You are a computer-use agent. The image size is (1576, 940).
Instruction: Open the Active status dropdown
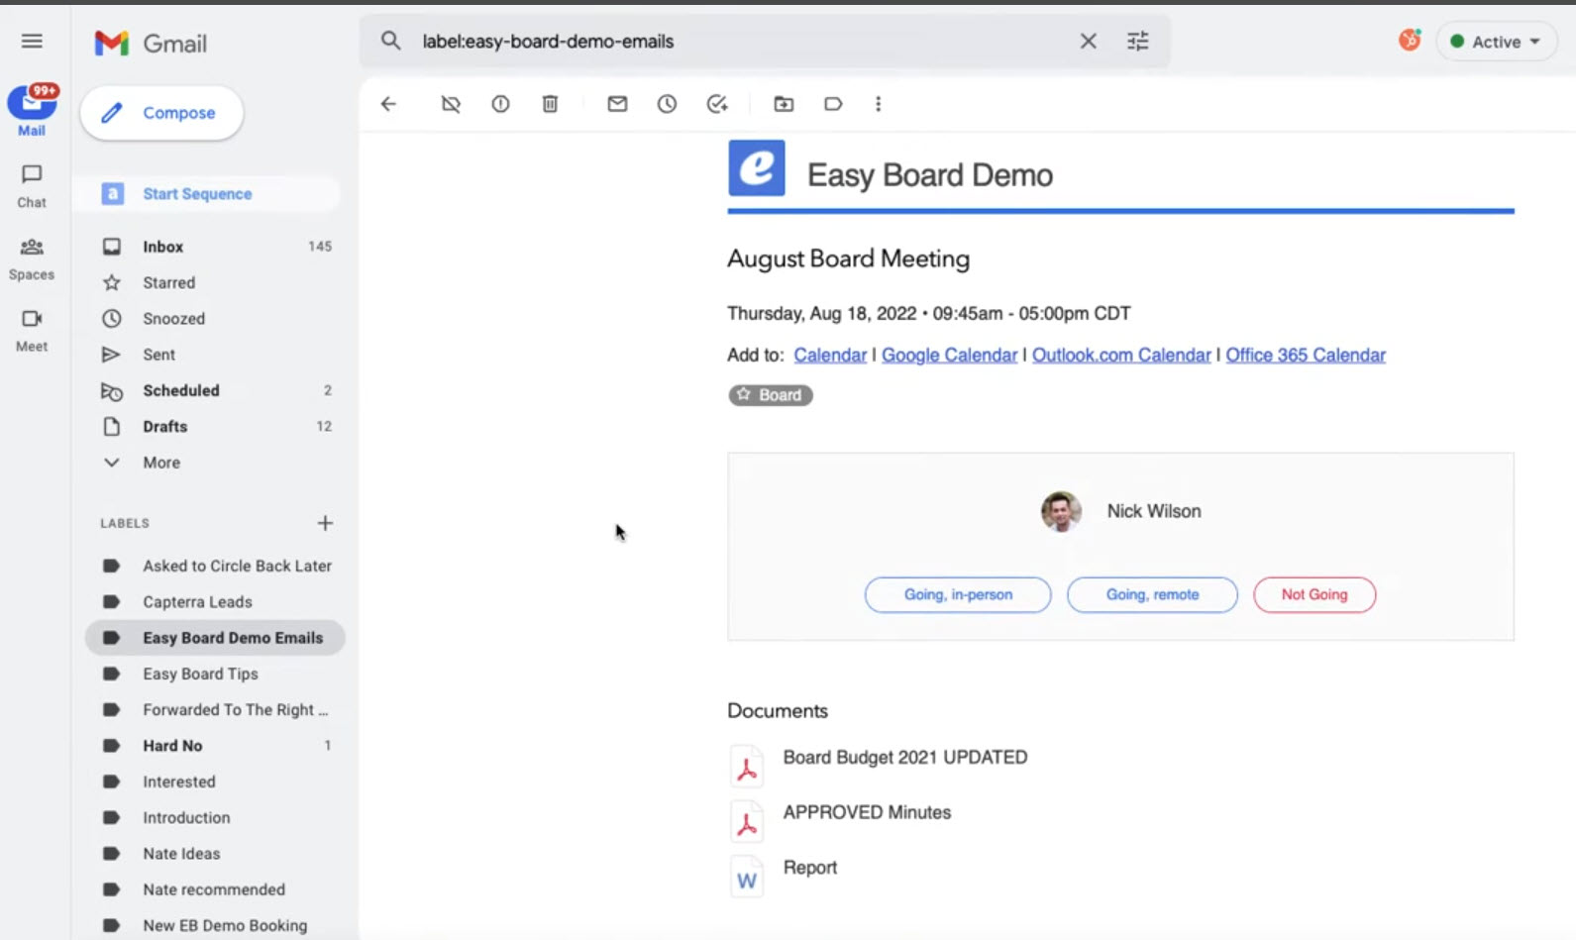pyautogui.click(x=1496, y=42)
